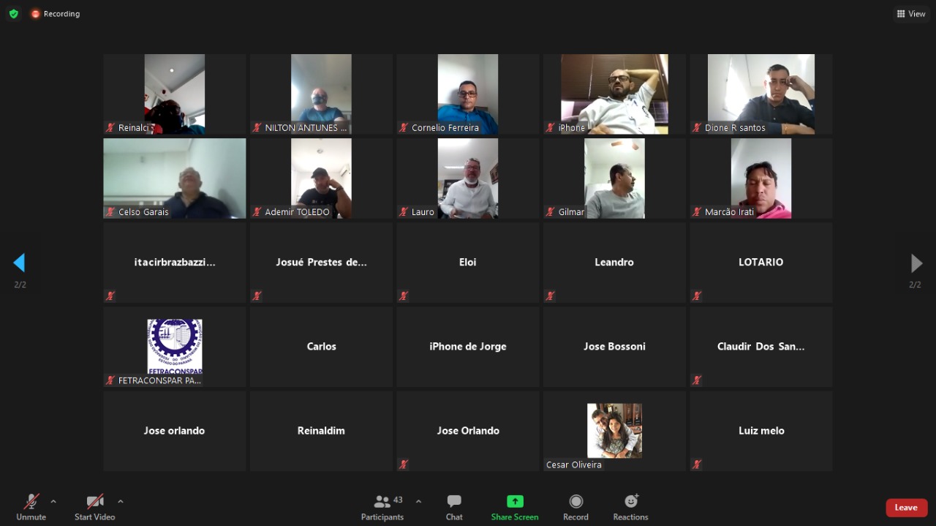
Task: Expand video options arrow beside Start Video
Action: pos(121,501)
